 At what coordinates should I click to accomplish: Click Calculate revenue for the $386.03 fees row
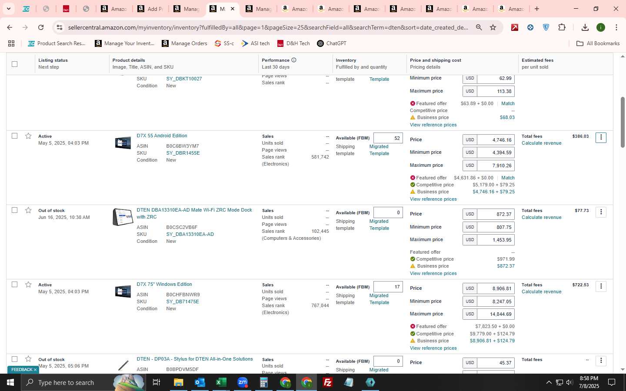tap(541, 143)
